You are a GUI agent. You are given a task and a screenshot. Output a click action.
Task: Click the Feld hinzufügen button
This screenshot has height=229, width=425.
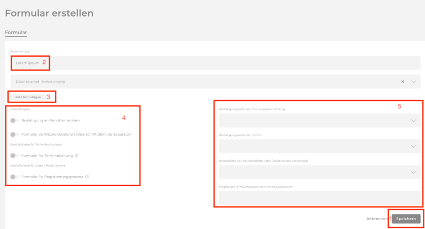(28, 97)
